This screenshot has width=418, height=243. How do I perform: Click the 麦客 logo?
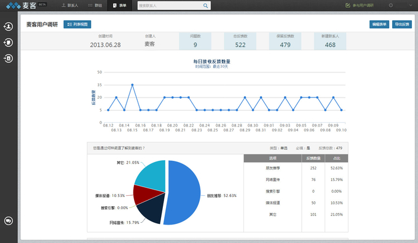pos(22,6)
